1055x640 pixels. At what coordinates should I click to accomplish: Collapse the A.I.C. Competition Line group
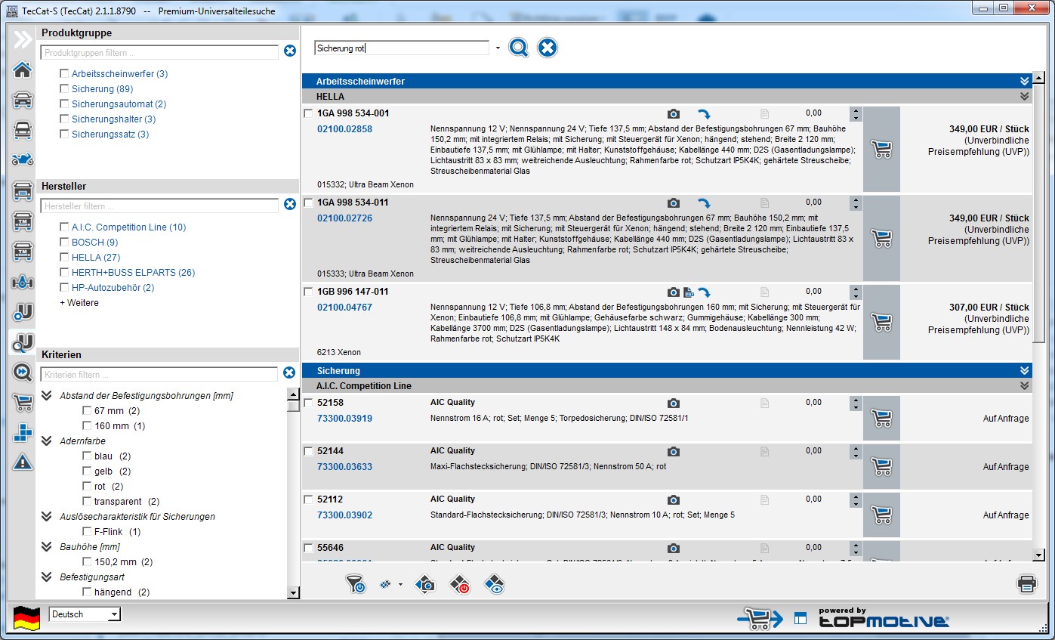click(1025, 386)
